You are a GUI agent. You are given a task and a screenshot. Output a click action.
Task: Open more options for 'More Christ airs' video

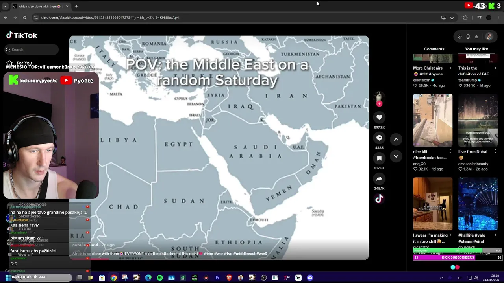[450, 68]
